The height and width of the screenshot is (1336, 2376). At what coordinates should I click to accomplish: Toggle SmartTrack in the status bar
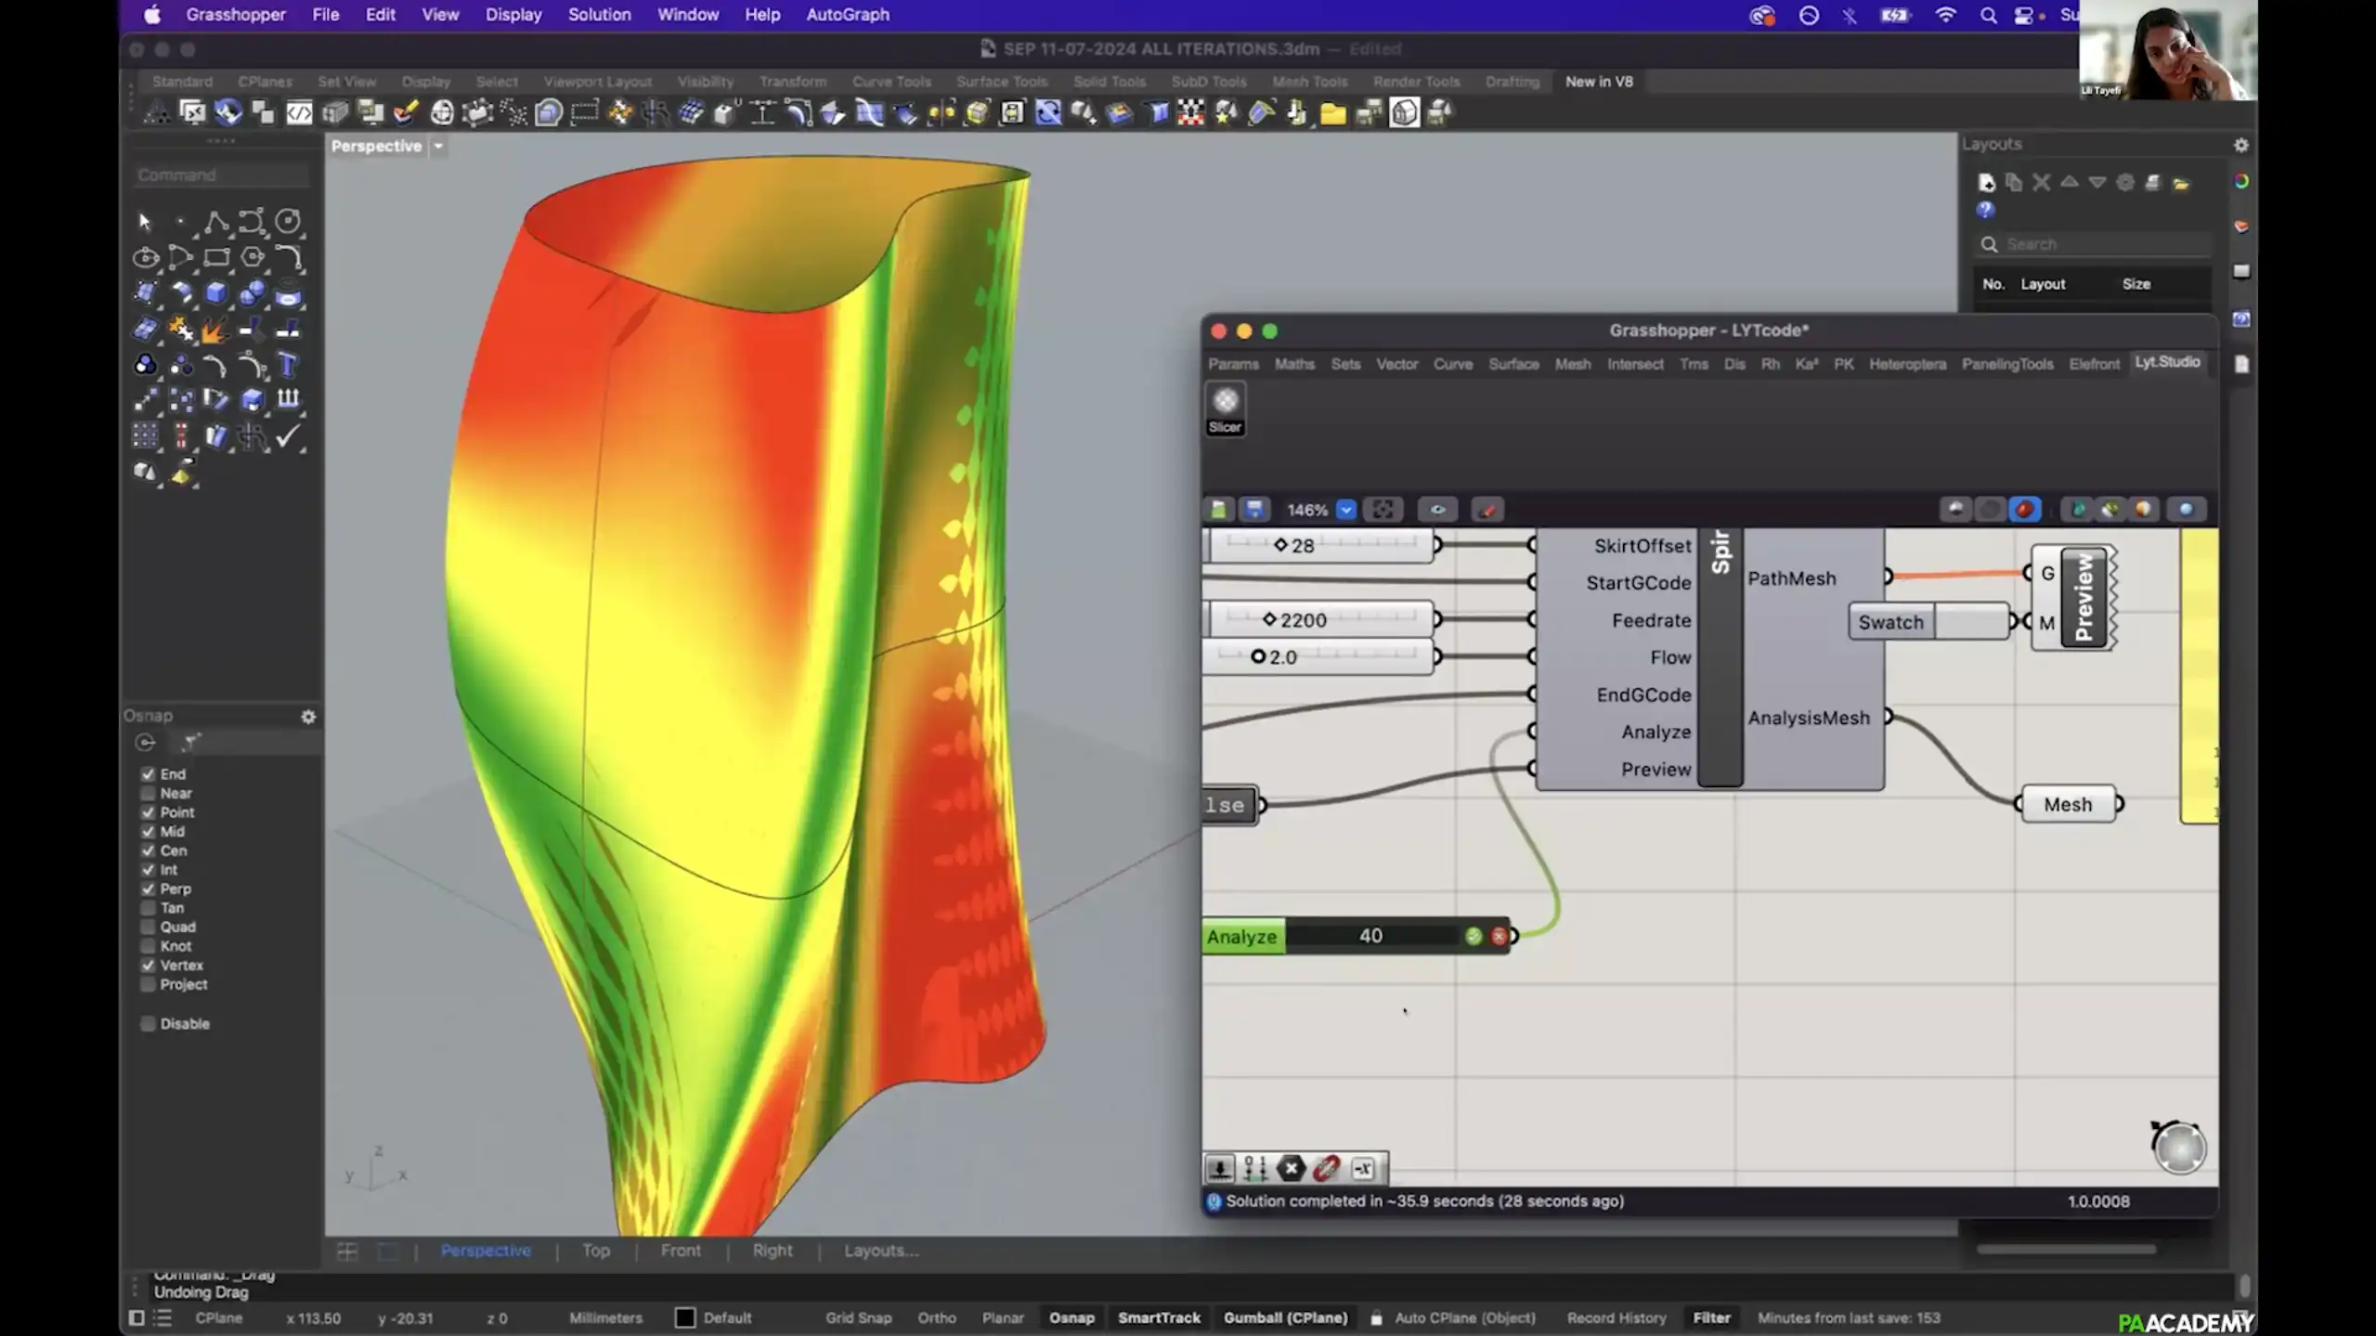(x=1158, y=1317)
